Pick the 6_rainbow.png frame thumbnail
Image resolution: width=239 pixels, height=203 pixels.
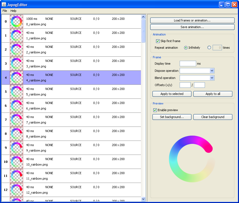(x=16, y=106)
